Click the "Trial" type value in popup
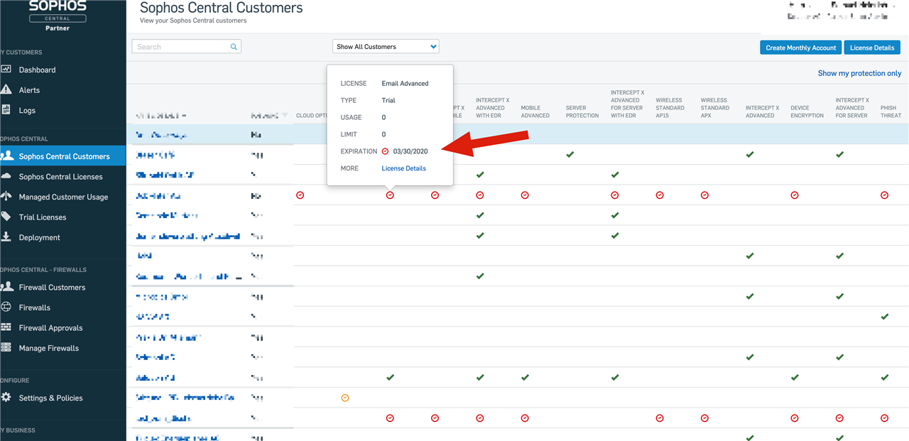909x441 pixels. coord(388,100)
